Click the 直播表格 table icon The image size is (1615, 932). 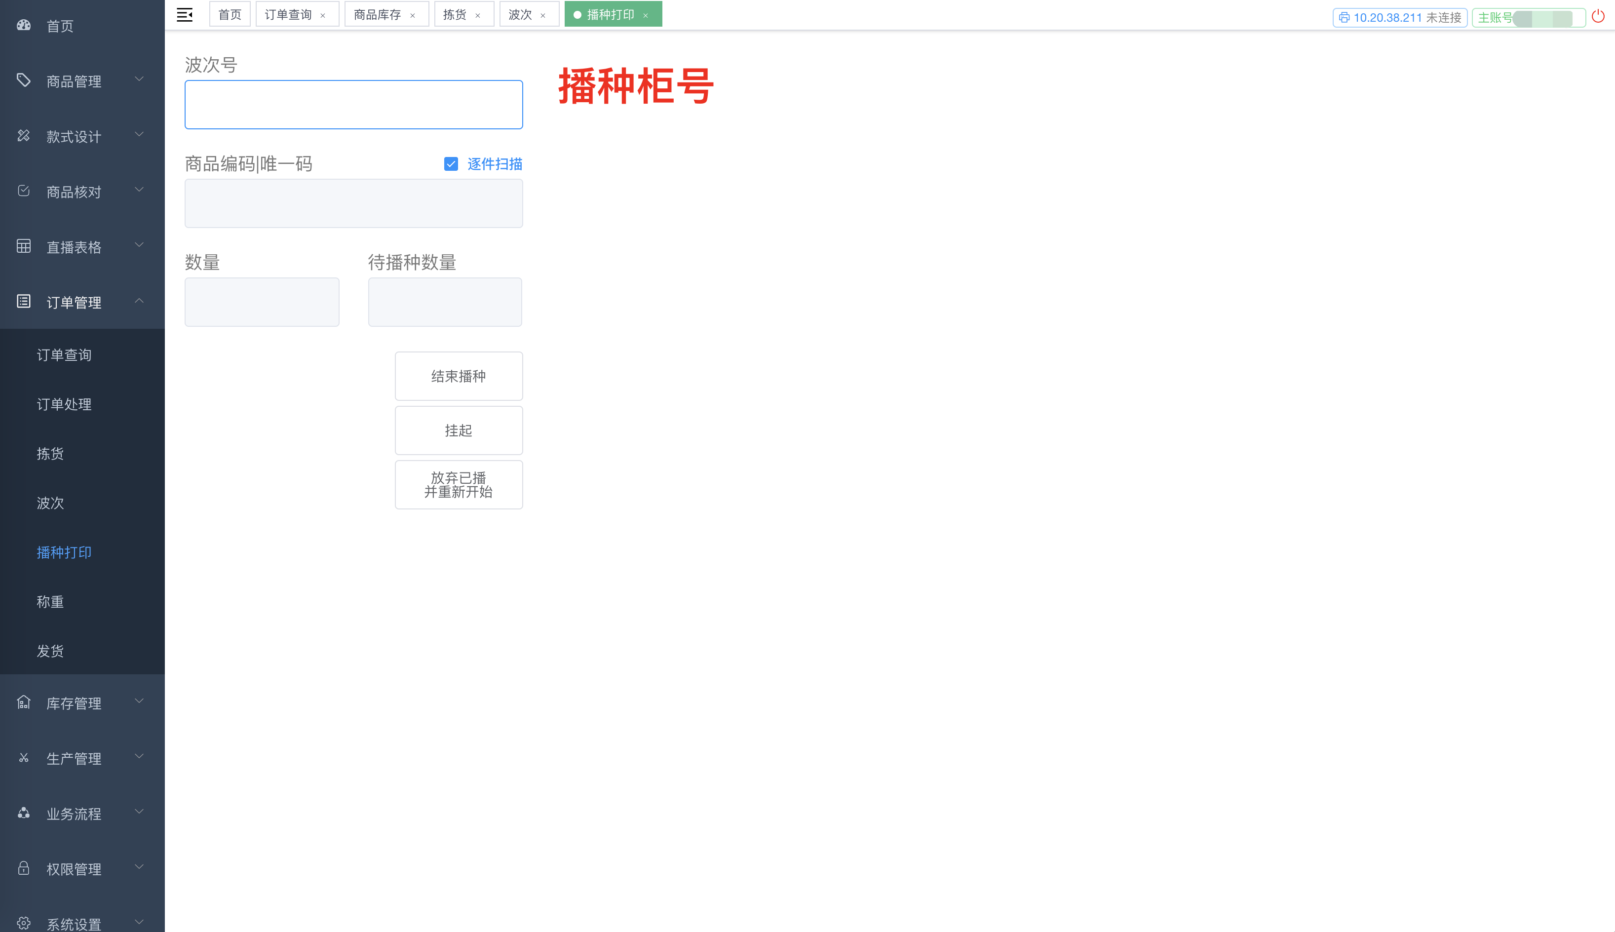24,246
